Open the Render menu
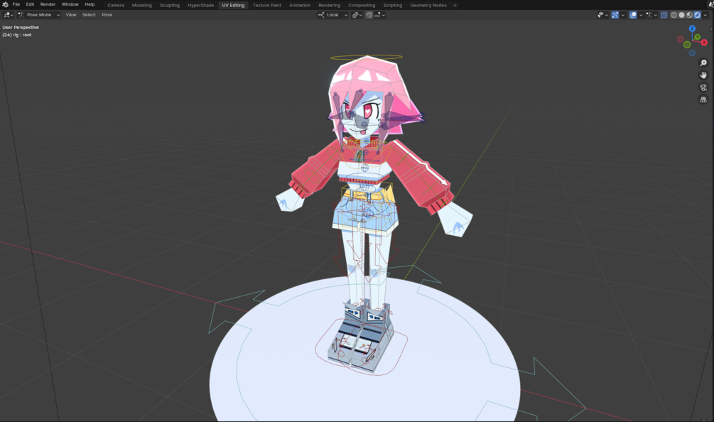The width and height of the screenshot is (714, 422). point(48,4)
